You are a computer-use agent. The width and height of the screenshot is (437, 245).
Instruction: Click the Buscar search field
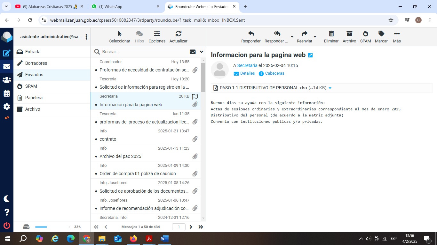click(x=144, y=52)
